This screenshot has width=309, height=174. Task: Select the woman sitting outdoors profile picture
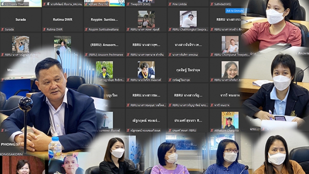pos(146,19)
